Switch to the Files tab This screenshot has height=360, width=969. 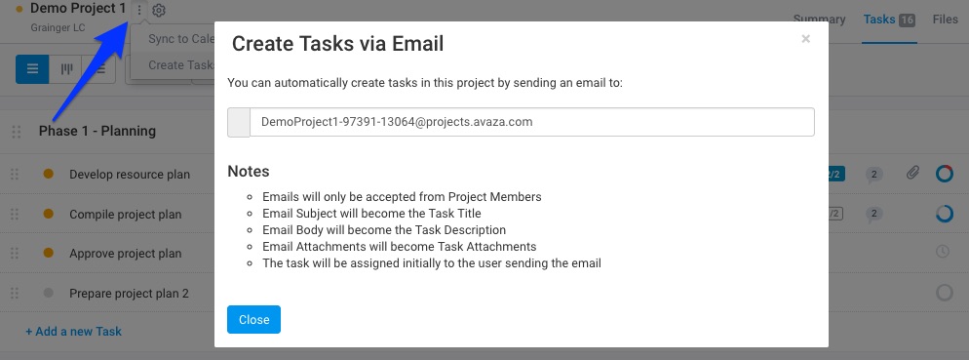coord(945,20)
